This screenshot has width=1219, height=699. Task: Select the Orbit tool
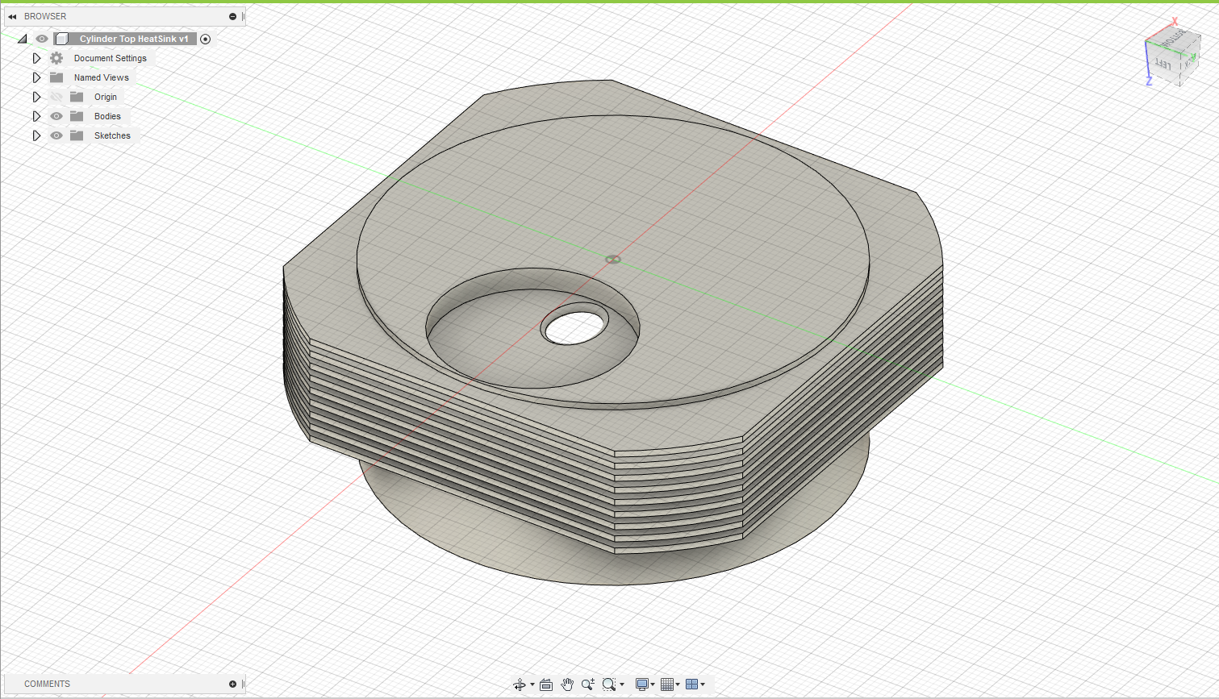pos(520,684)
